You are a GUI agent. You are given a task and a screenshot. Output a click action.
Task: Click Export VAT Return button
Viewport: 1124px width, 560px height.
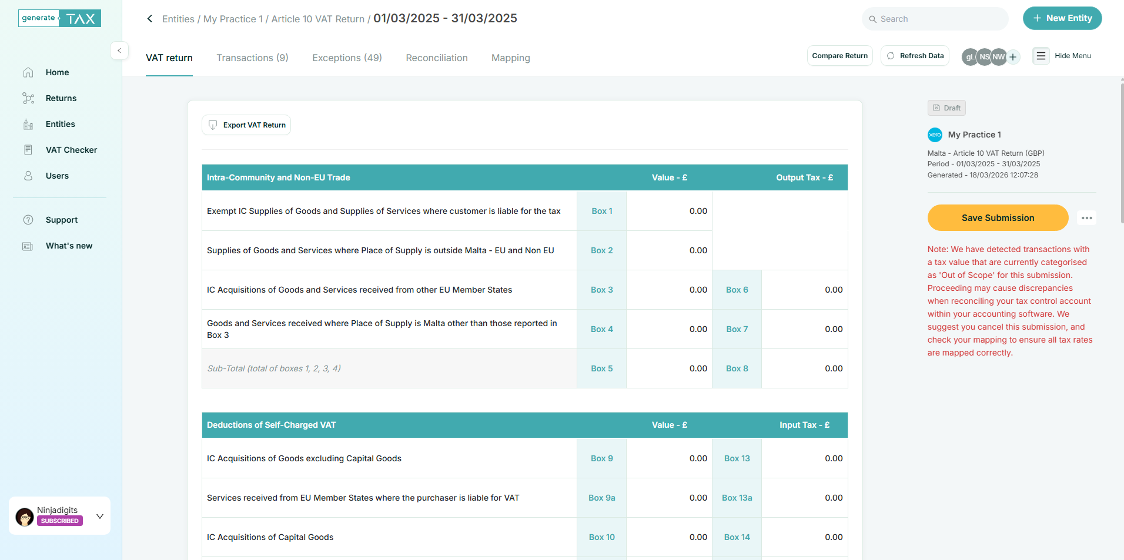246,125
